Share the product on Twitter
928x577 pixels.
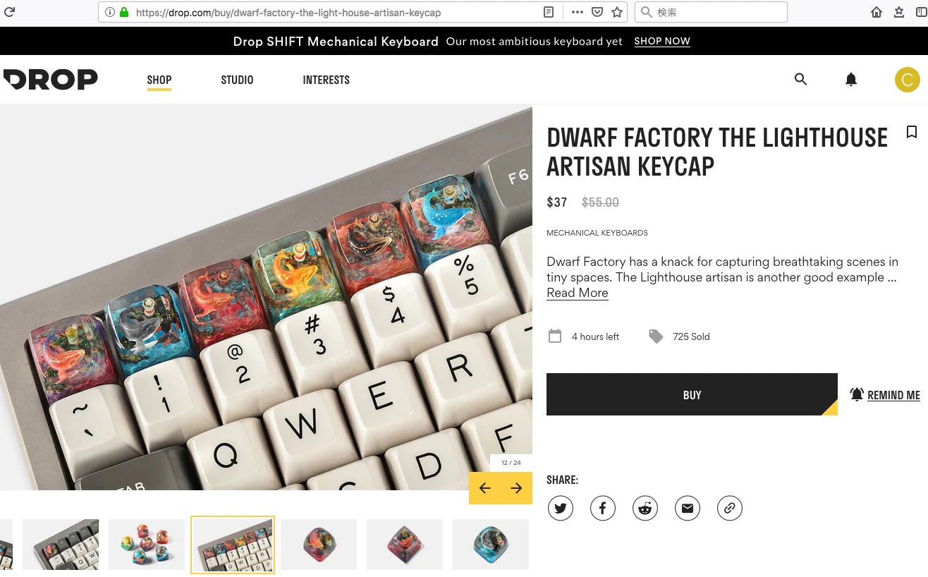point(561,508)
